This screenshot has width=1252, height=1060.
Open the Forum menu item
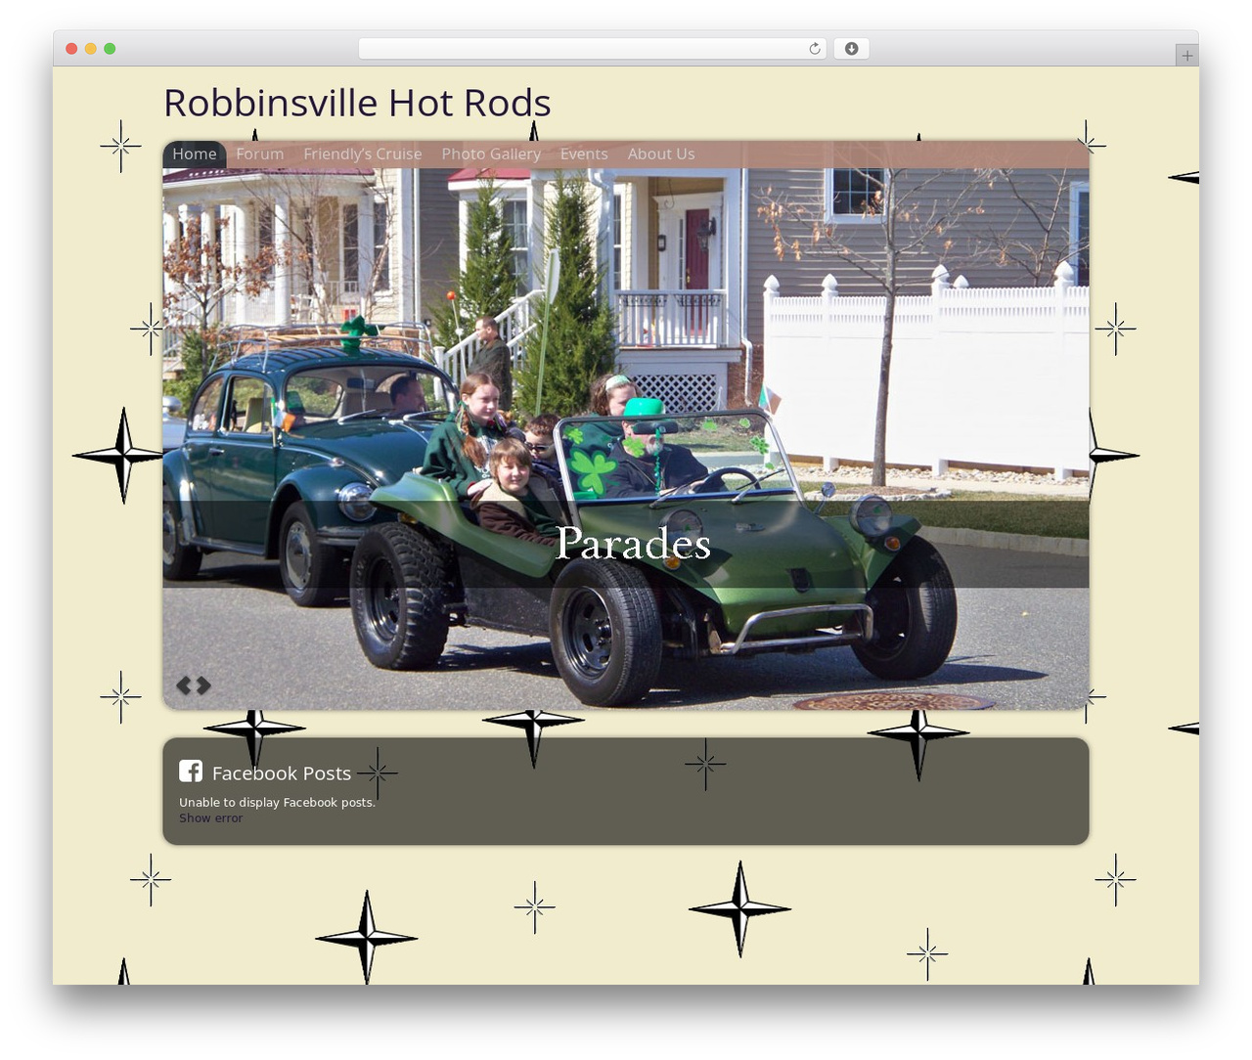260,154
